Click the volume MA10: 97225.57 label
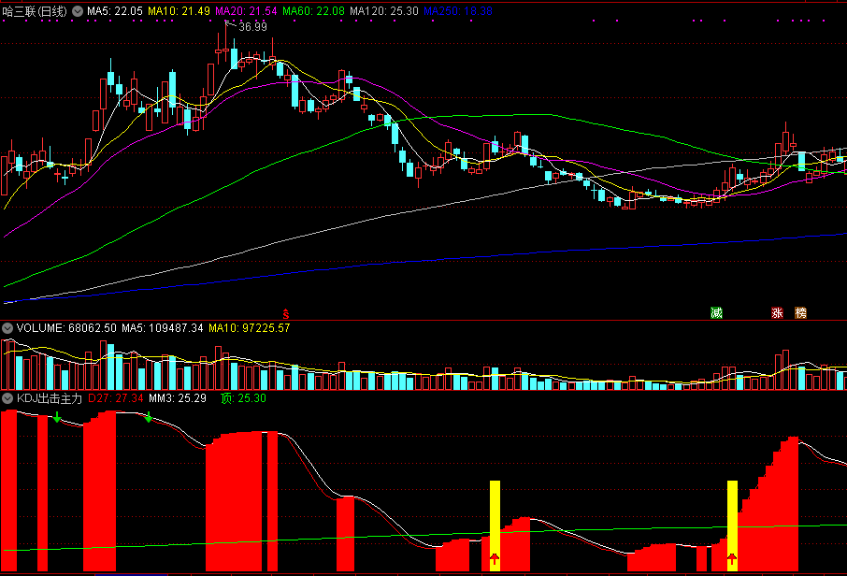 (x=249, y=328)
